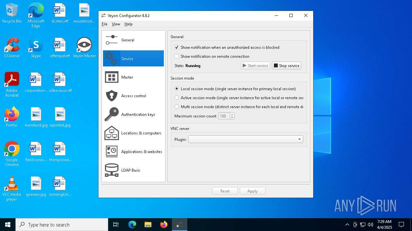
Task: Open the notification center icon
Action: click(x=401, y=225)
